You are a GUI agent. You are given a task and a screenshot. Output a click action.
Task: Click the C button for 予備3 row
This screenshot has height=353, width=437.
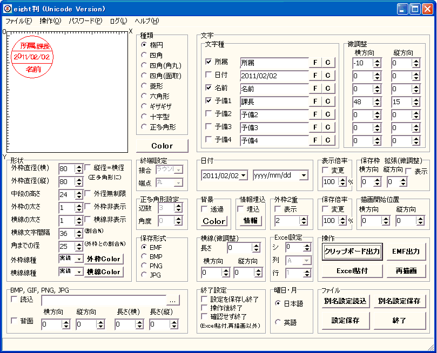pyautogui.click(x=328, y=127)
